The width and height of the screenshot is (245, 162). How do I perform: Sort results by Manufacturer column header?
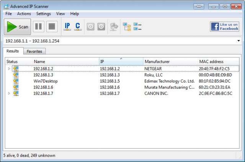(157, 62)
